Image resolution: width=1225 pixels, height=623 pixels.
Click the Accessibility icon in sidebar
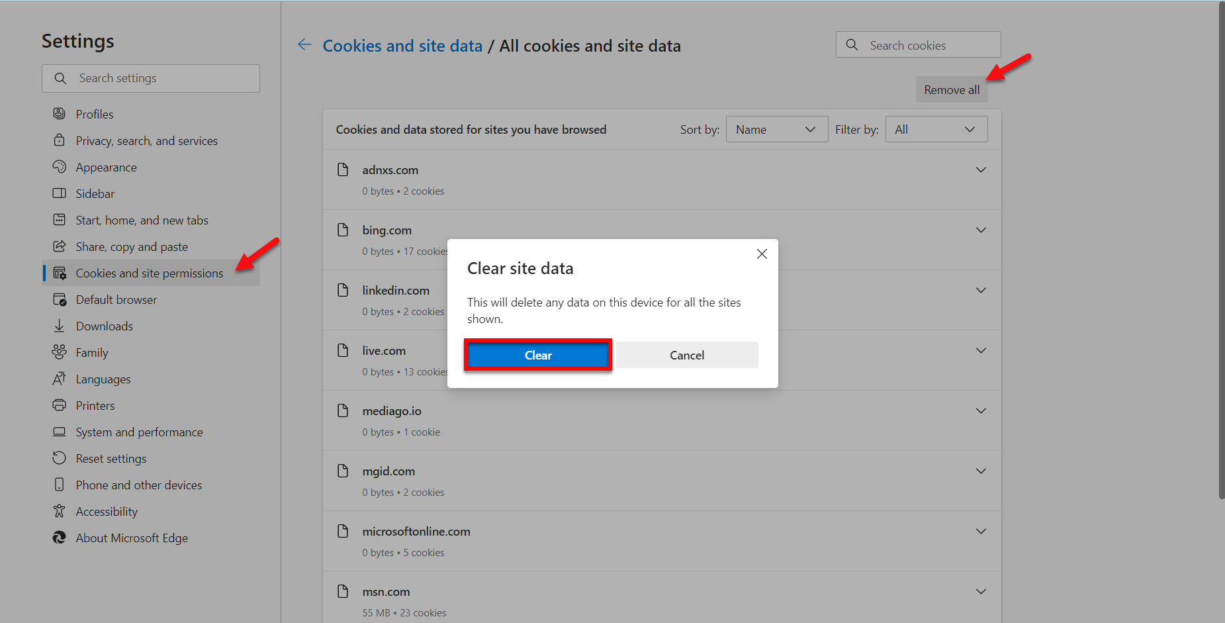tap(60, 511)
